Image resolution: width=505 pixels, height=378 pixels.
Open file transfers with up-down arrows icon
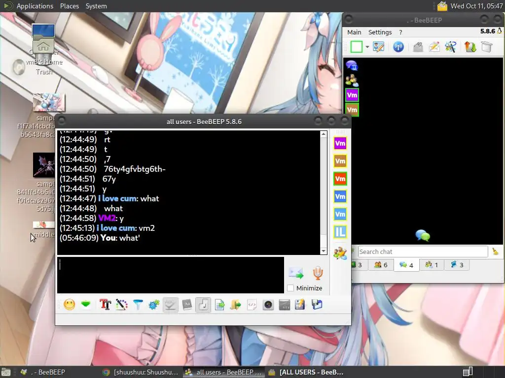pos(470,47)
